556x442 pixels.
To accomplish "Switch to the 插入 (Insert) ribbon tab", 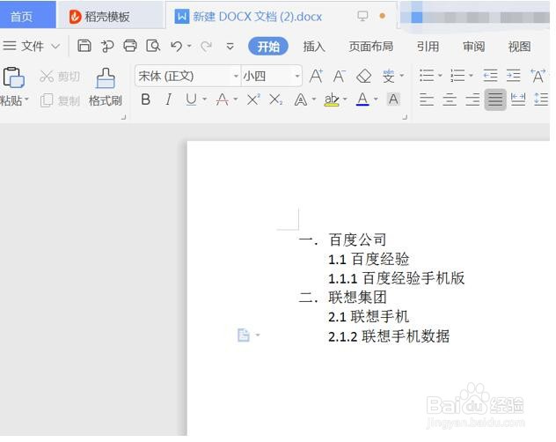I will pyautogui.click(x=314, y=46).
